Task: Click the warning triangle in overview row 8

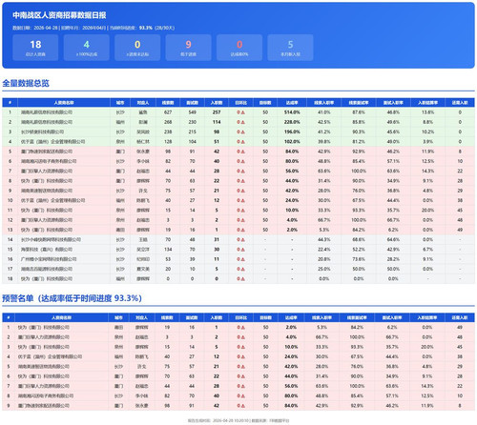Action: click(243, 181)
